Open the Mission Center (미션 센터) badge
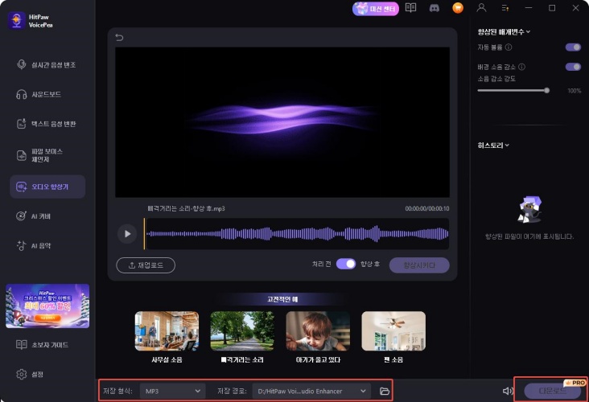Screen dimensions: 589x402 tap(375, 9)
